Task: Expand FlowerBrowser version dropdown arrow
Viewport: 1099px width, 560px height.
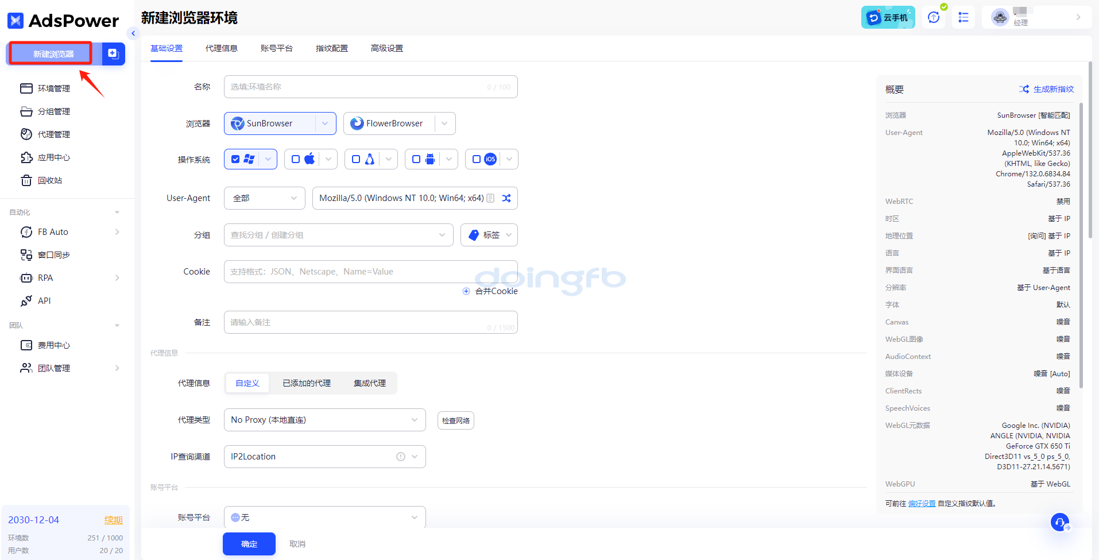Action: click(x=444, y=123)
